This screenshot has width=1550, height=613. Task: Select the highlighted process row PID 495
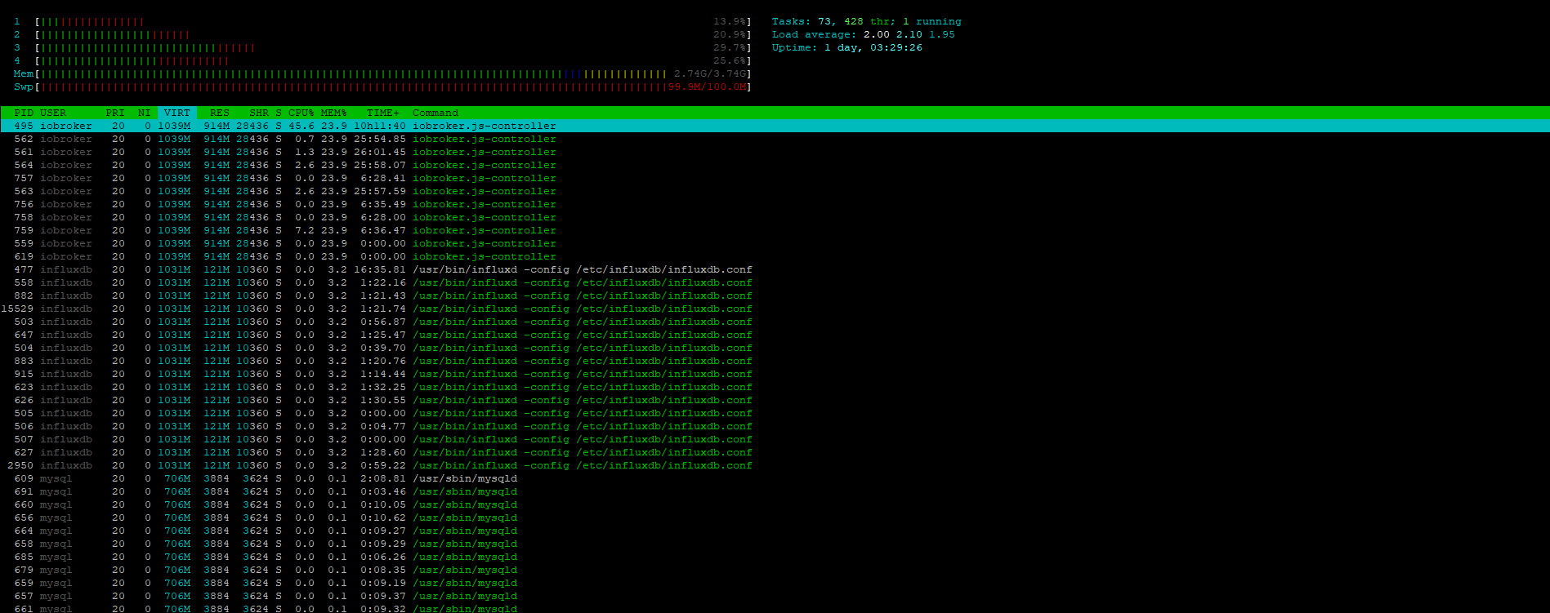point(775,126)
